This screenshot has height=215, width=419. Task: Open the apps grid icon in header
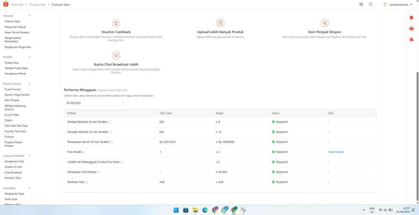[x=361, y=5]
